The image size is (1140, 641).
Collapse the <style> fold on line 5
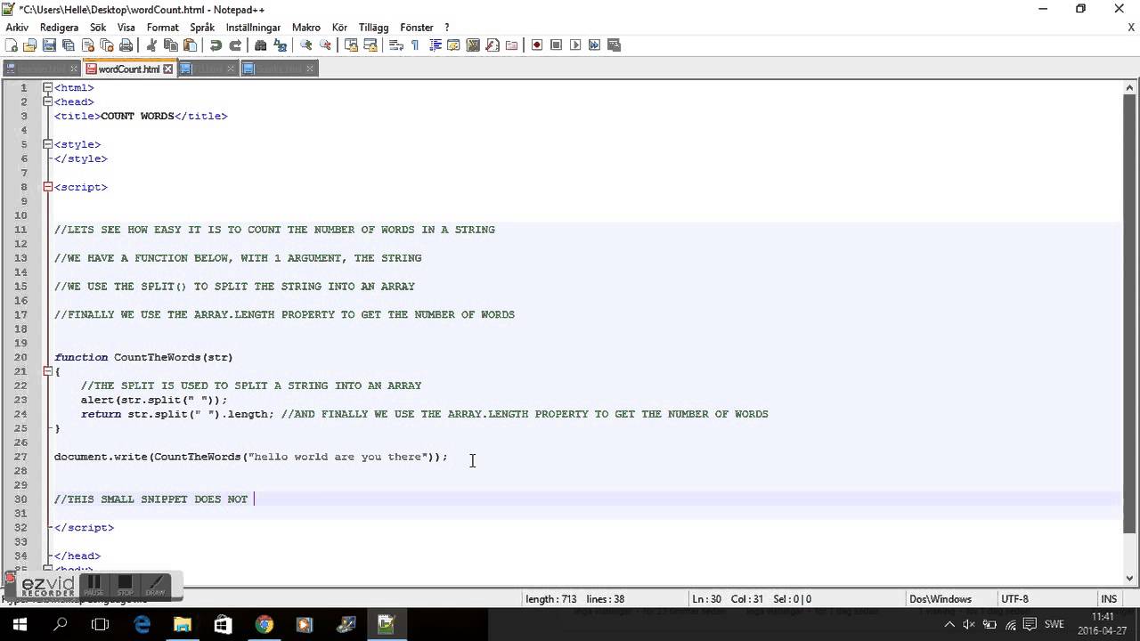(x=47, y=144)
